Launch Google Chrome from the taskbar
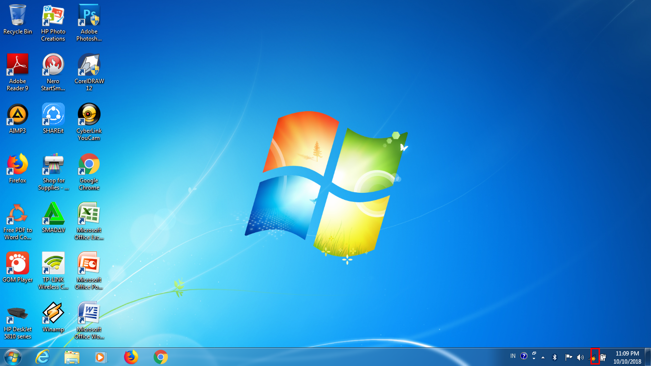Screen dimensions: 651x366 coord(161,357)
